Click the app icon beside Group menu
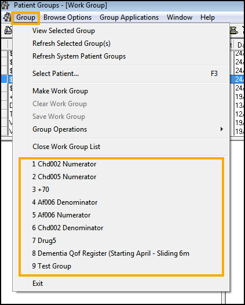The width and height of the screenshot is (245, 305). 7,17
